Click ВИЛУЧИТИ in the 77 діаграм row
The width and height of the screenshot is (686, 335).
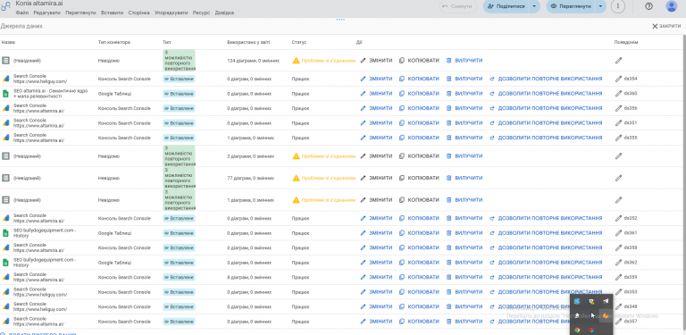[x=464, y=178]
